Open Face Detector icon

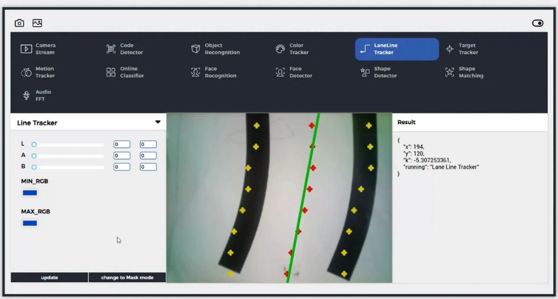(280, 72)
